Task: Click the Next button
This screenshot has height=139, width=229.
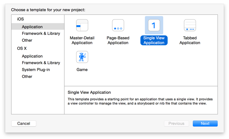Action: tap(205, 123)
